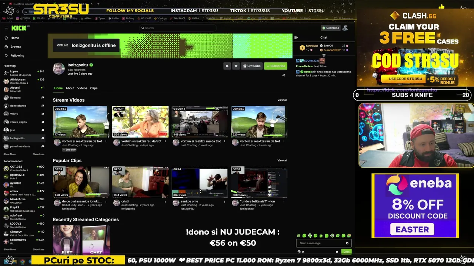Screen dimensions: 474x266
Task: Click View all for Stream Videos
Action: (x=282, y=100)
